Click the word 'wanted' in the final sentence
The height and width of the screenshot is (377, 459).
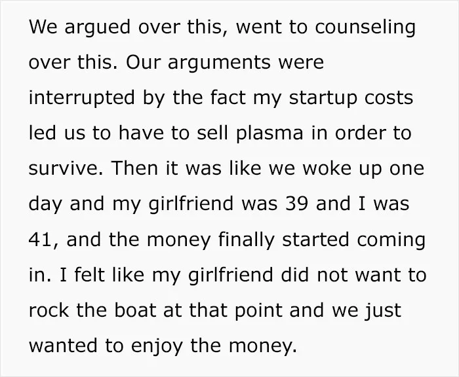(x=63, y=345)
